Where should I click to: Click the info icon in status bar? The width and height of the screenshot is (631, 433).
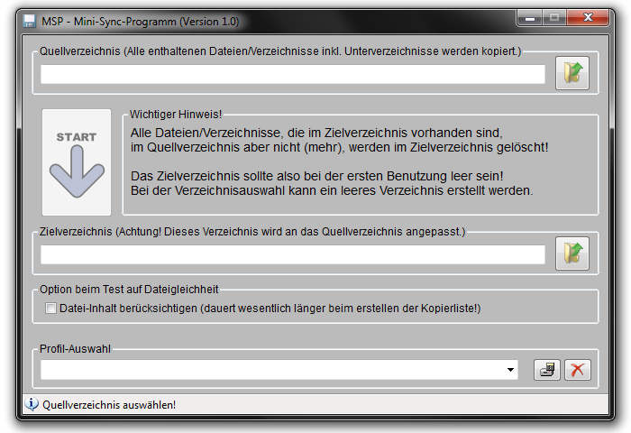(32, 404)
